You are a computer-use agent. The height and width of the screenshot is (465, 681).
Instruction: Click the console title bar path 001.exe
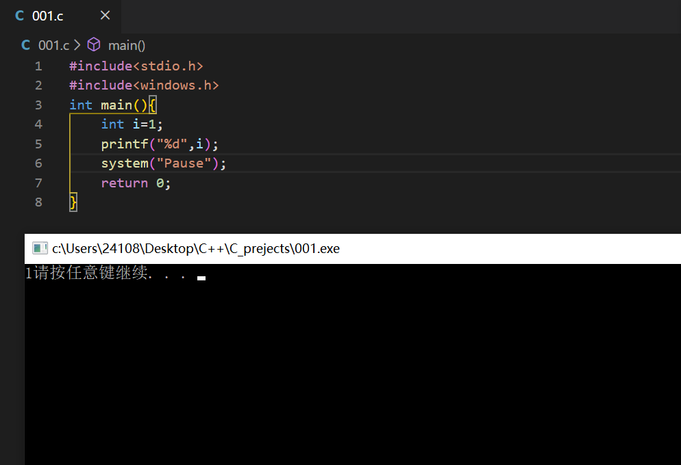(x=196, y=249)
